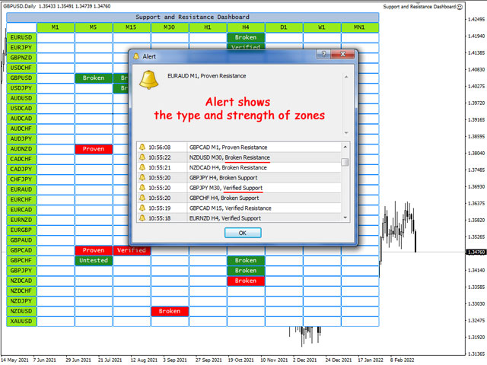The image size is (487, 365).
Task: Click the Untested cell in GBPCHF row
Action: [x=94, y=261]
